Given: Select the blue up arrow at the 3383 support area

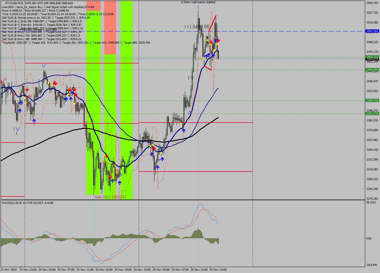Looking at the screenshot, I should click(x=183, y=130).
